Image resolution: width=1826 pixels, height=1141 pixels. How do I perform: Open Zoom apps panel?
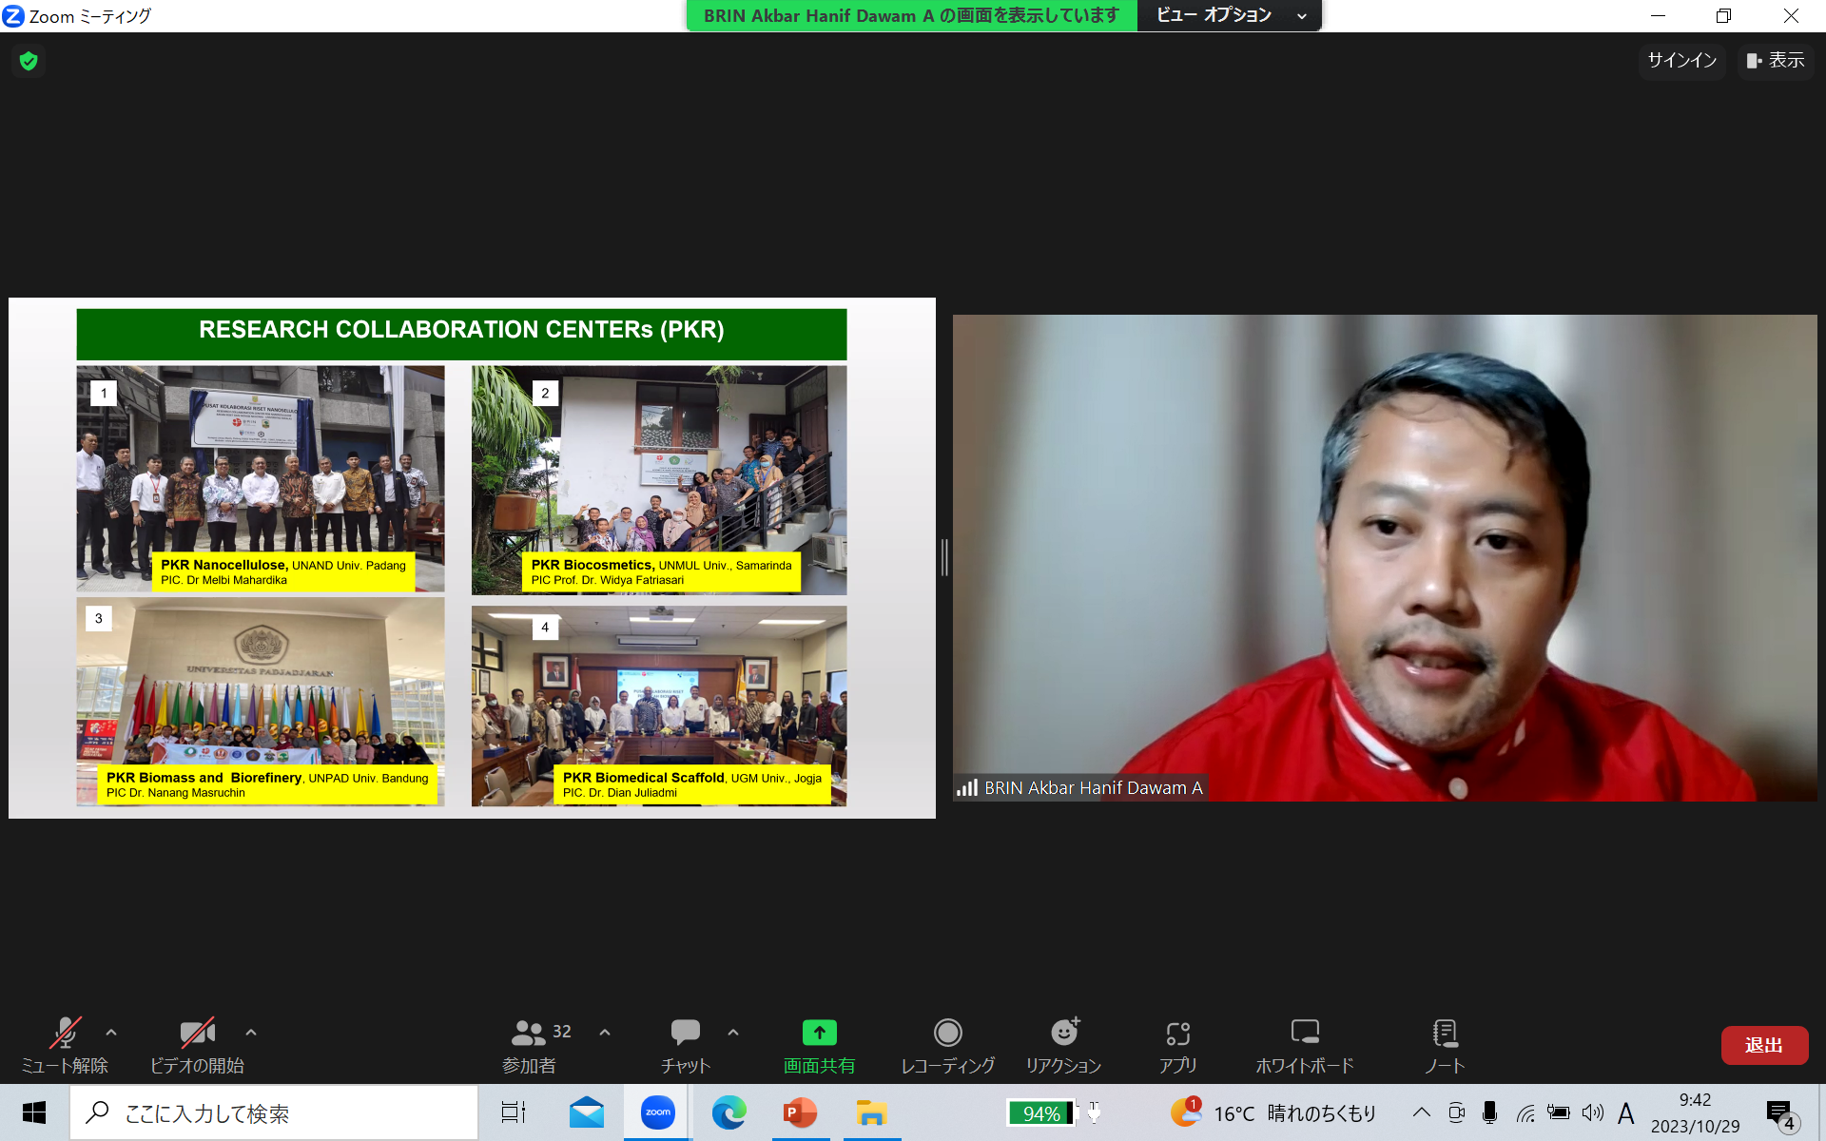point(1177,1045)
